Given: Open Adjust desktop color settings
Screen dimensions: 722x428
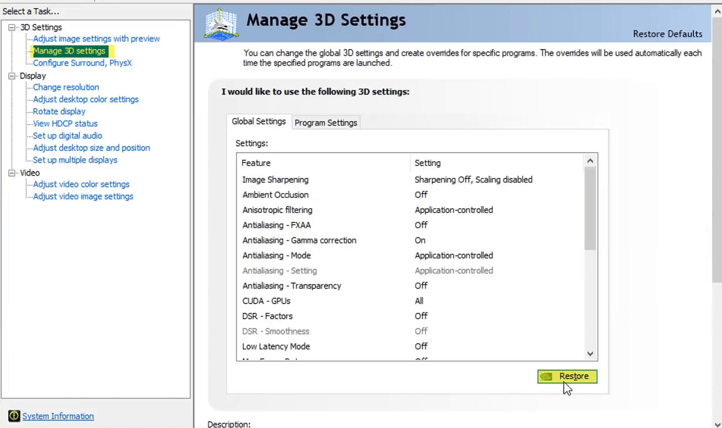Looking at the screenshot, I should pos(86,99).
